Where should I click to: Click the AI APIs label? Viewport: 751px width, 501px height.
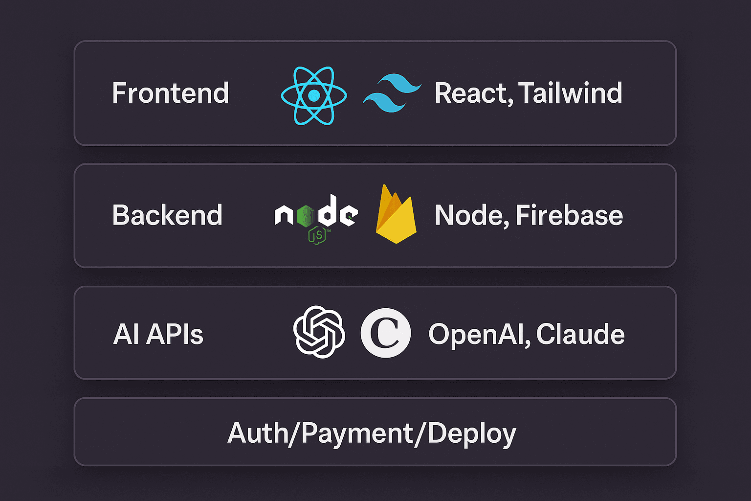[158, 335]
